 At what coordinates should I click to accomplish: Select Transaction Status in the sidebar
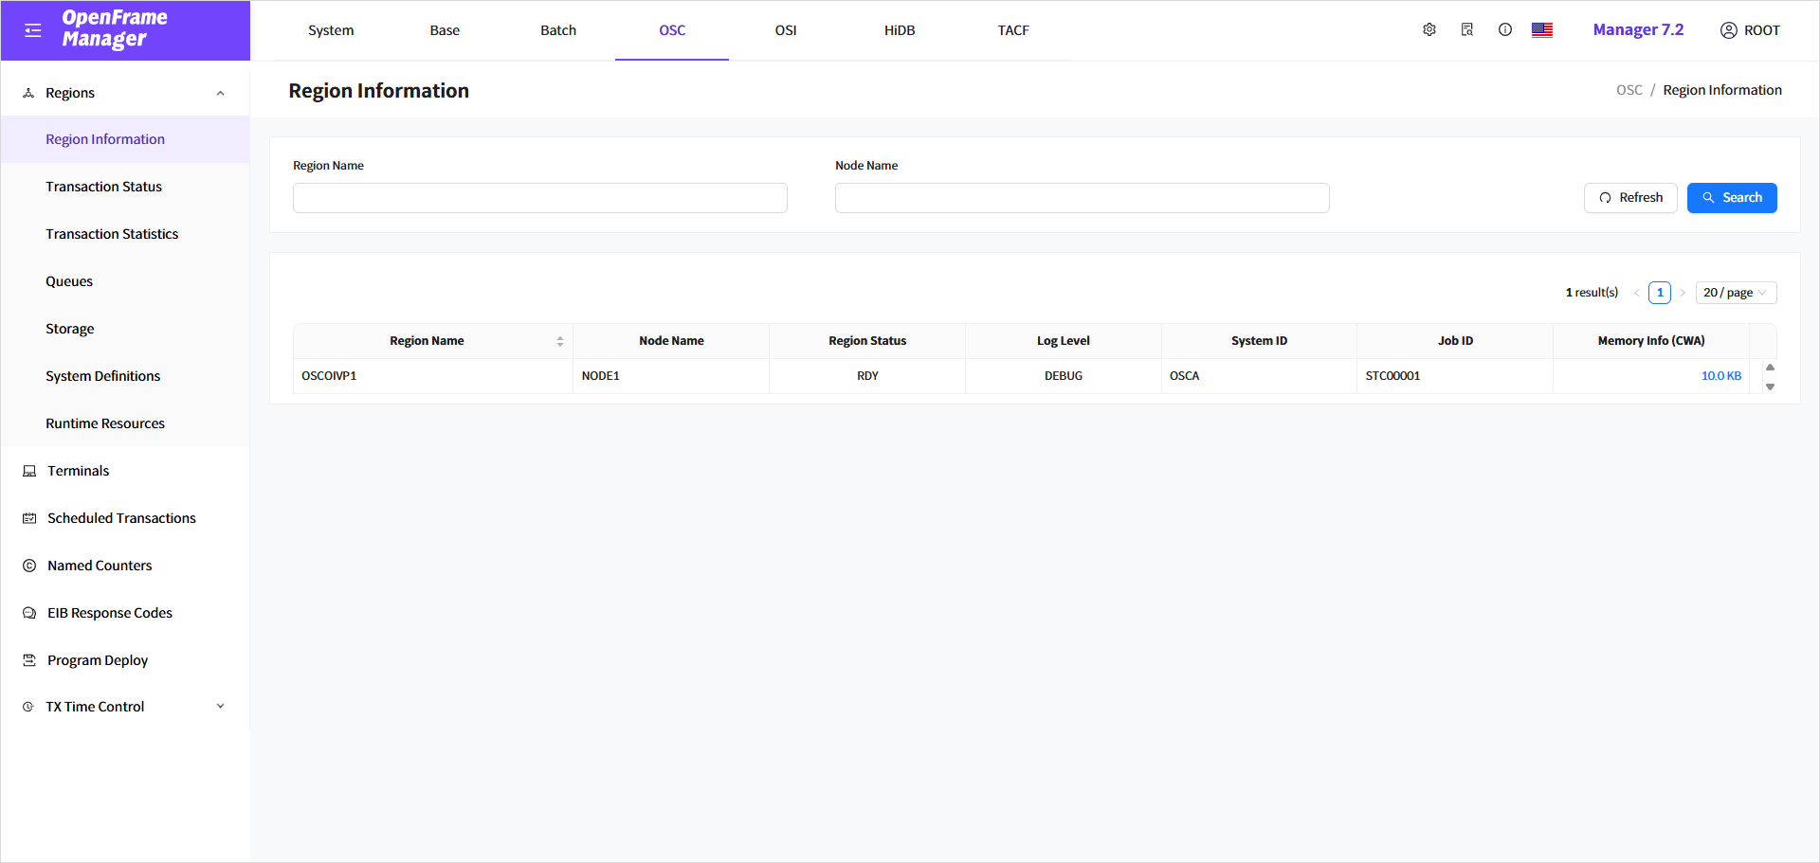[x=103, y=187]
